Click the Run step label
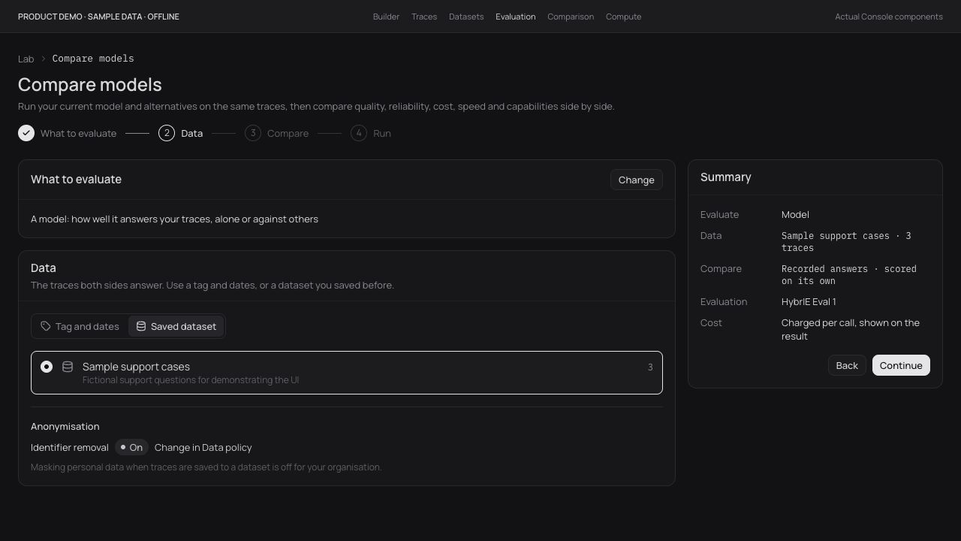 coord(382,133)
